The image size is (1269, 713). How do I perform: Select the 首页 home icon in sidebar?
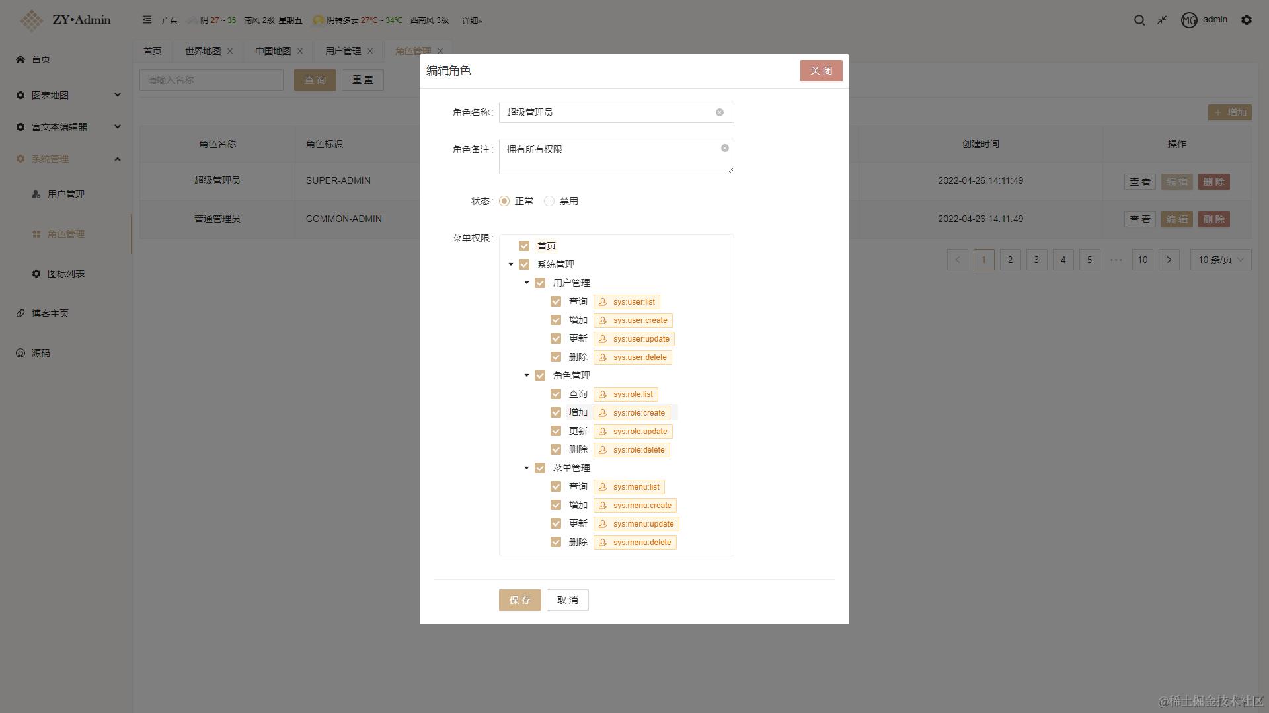20,59
